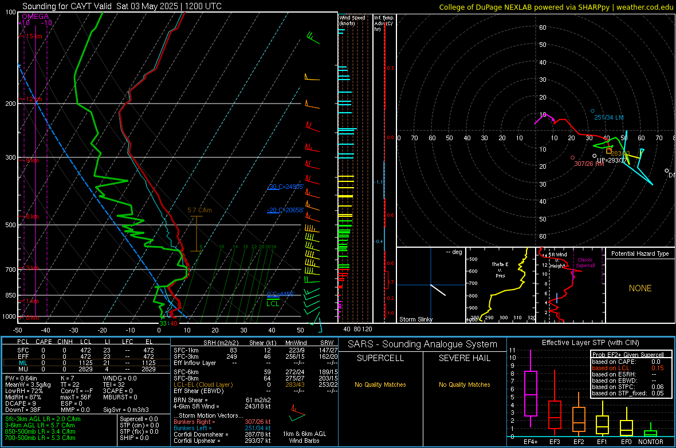
Task: Select Sfc-3km AGL LR = 2.0 C/km
Action: click(x=43, y=419)
